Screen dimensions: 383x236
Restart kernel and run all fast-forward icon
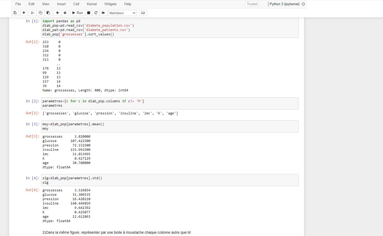pos(103,13)
